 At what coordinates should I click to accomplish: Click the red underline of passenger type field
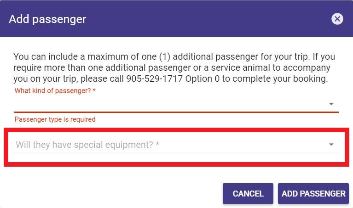pyautogui.click(x=176, y=112)
